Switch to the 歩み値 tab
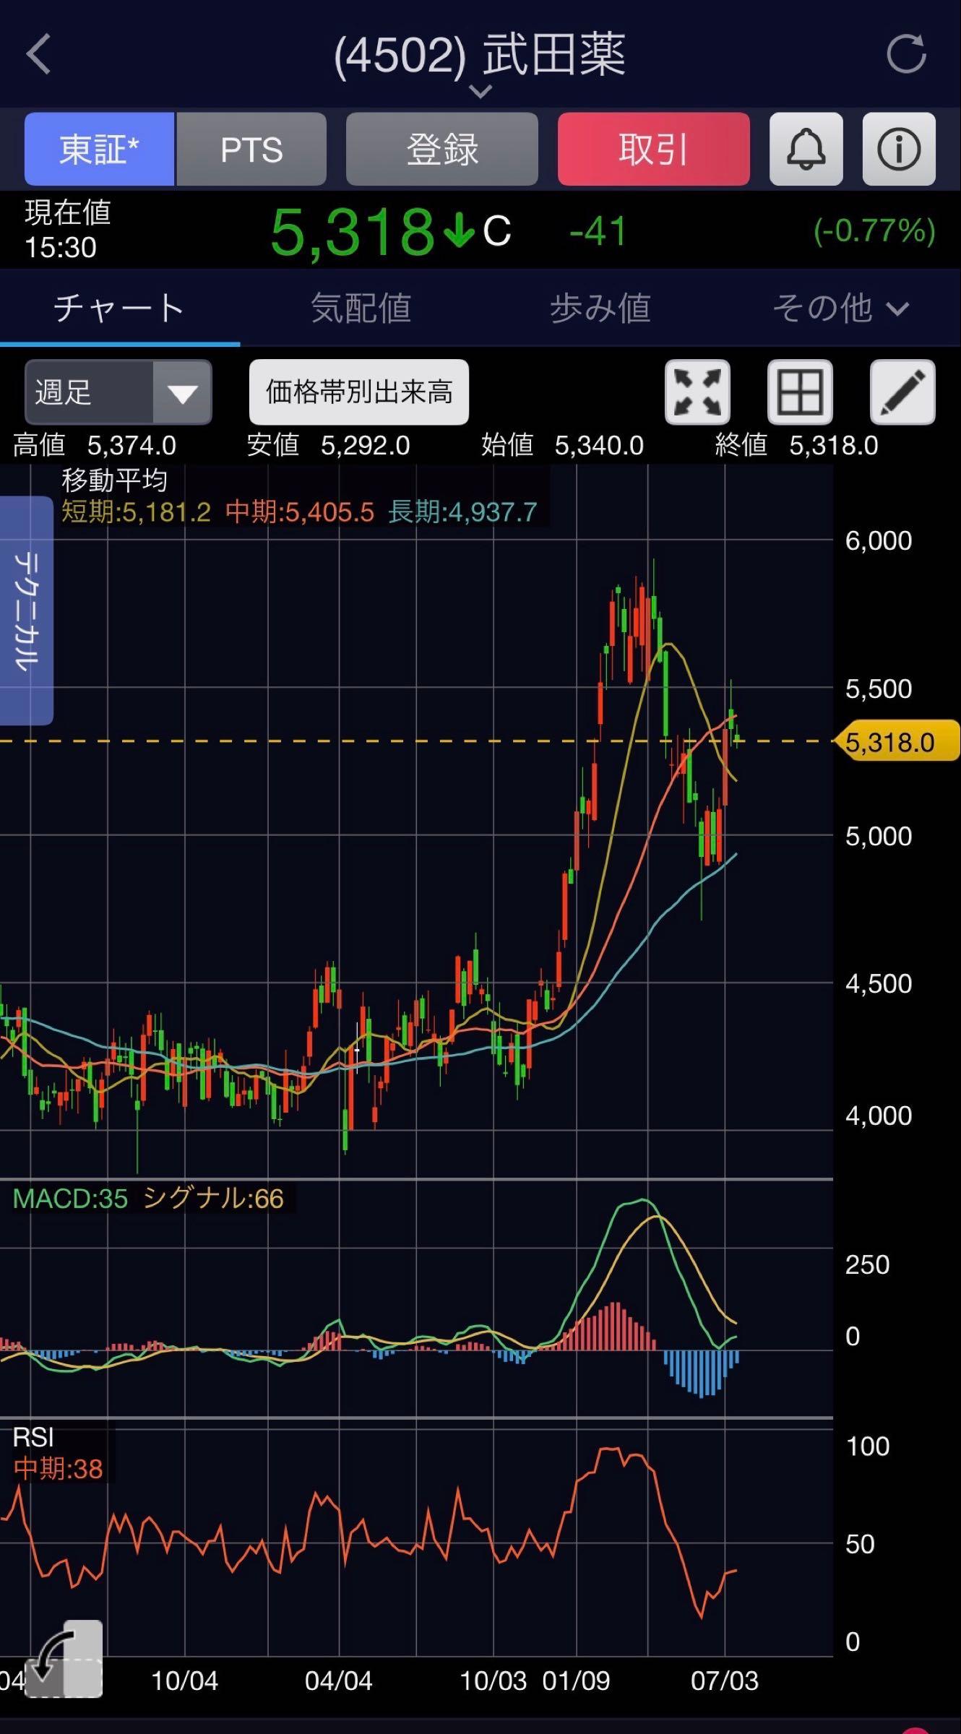961x1734 pixels. coord(600,309)
